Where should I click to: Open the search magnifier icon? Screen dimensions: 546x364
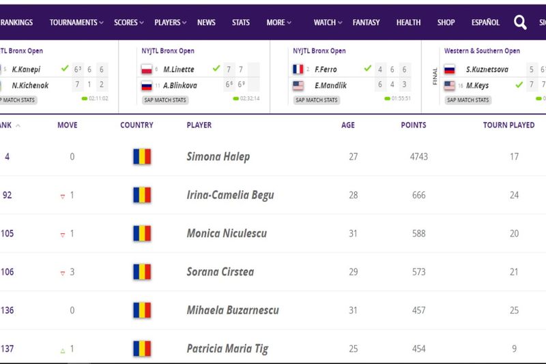[520, 22]
